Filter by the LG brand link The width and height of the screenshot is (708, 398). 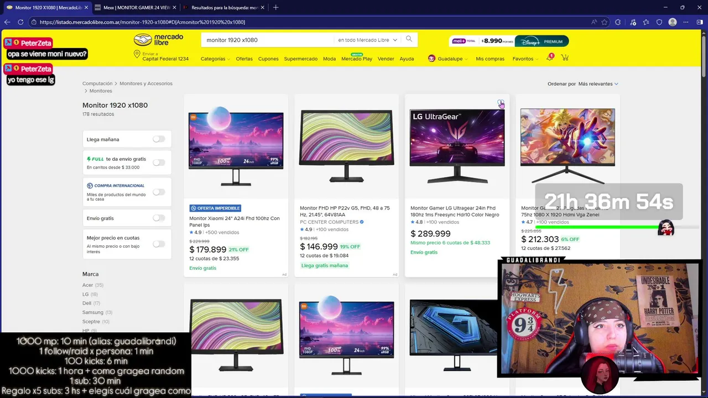tap(86, 294)
